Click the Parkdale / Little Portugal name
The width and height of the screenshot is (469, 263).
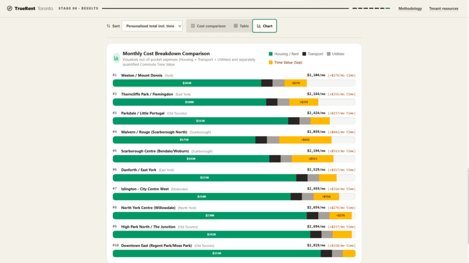click(143, 113)
